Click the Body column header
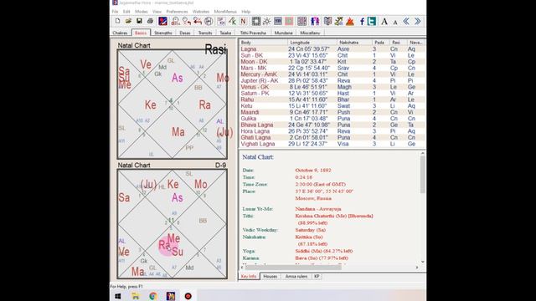This screenshot has height=301, width=536. (x=263, y=43)
